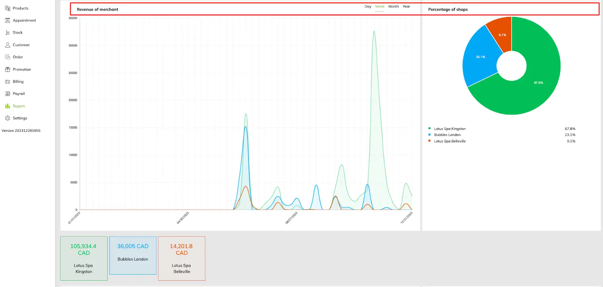Click the Revenue of merchant heading
603x287 pixels.
pos(97,9)
